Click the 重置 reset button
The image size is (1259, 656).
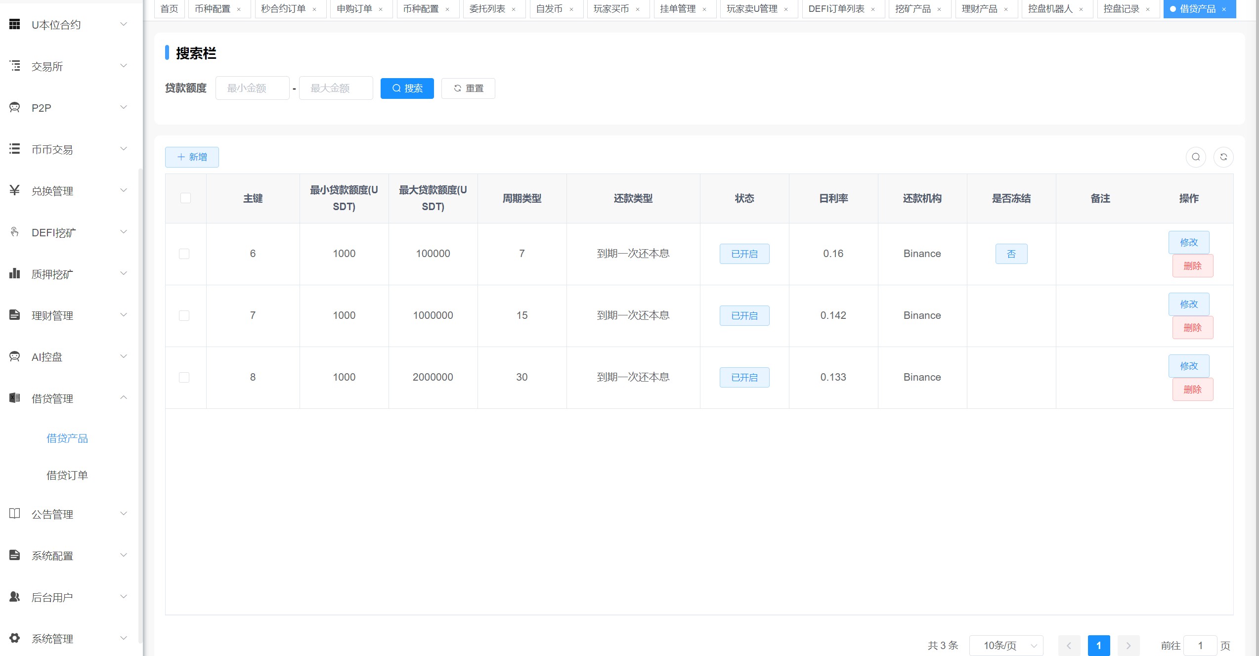tap(468, 88)
